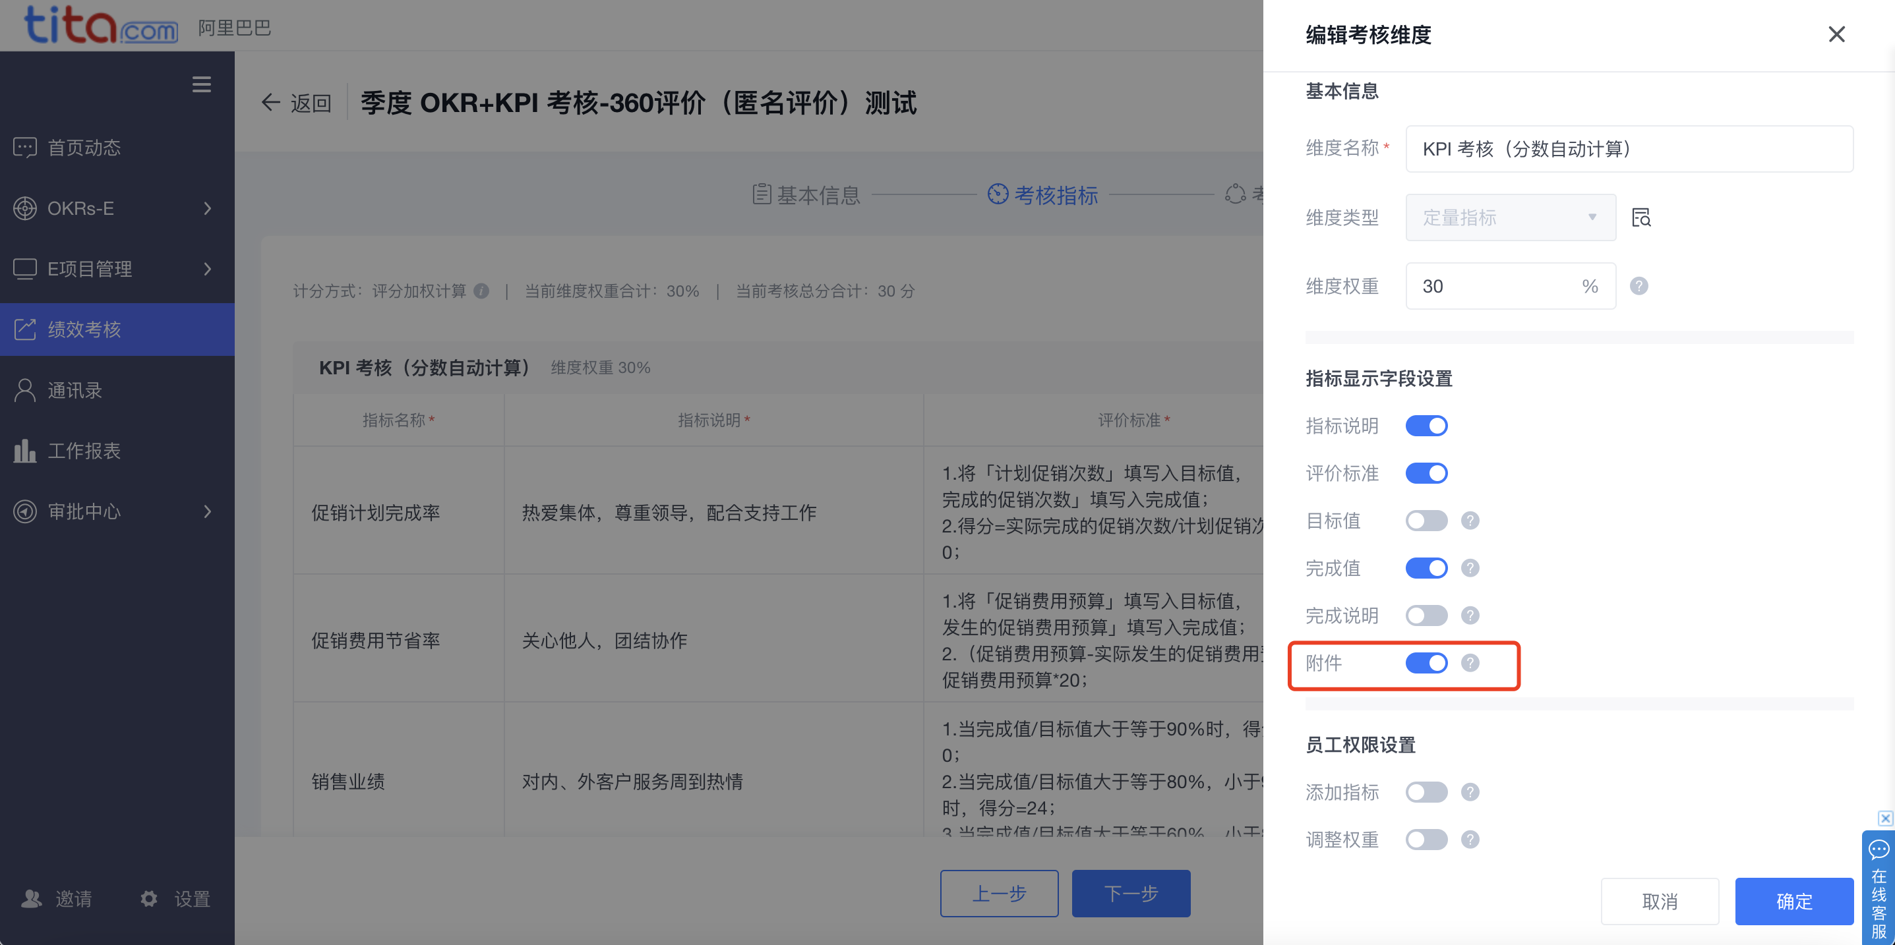Enable the 目标值 switch

tap(1426, 521)
